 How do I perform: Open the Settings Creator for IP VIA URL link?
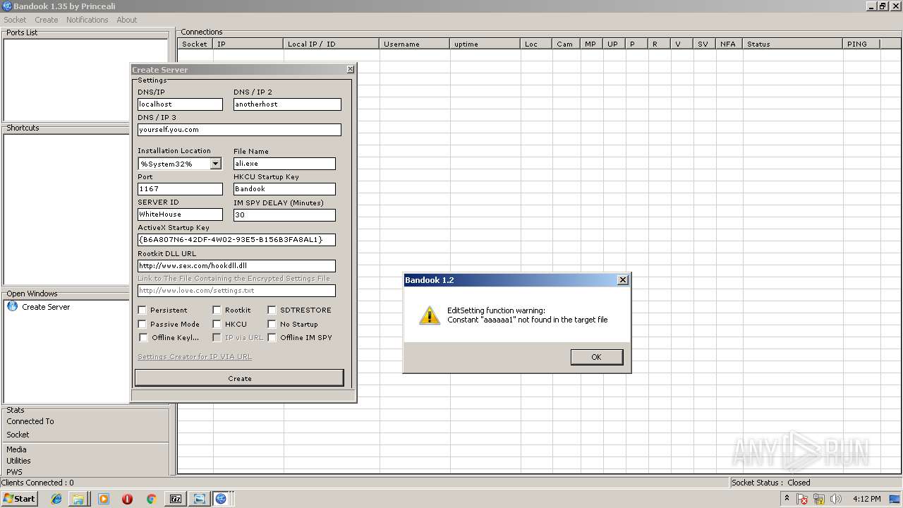click(195, 357)
